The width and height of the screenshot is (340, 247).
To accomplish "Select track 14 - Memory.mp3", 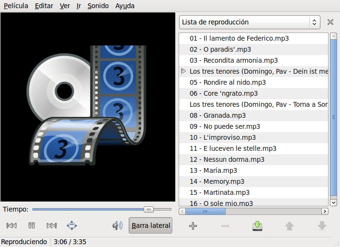I will click(x=253, y=181).
